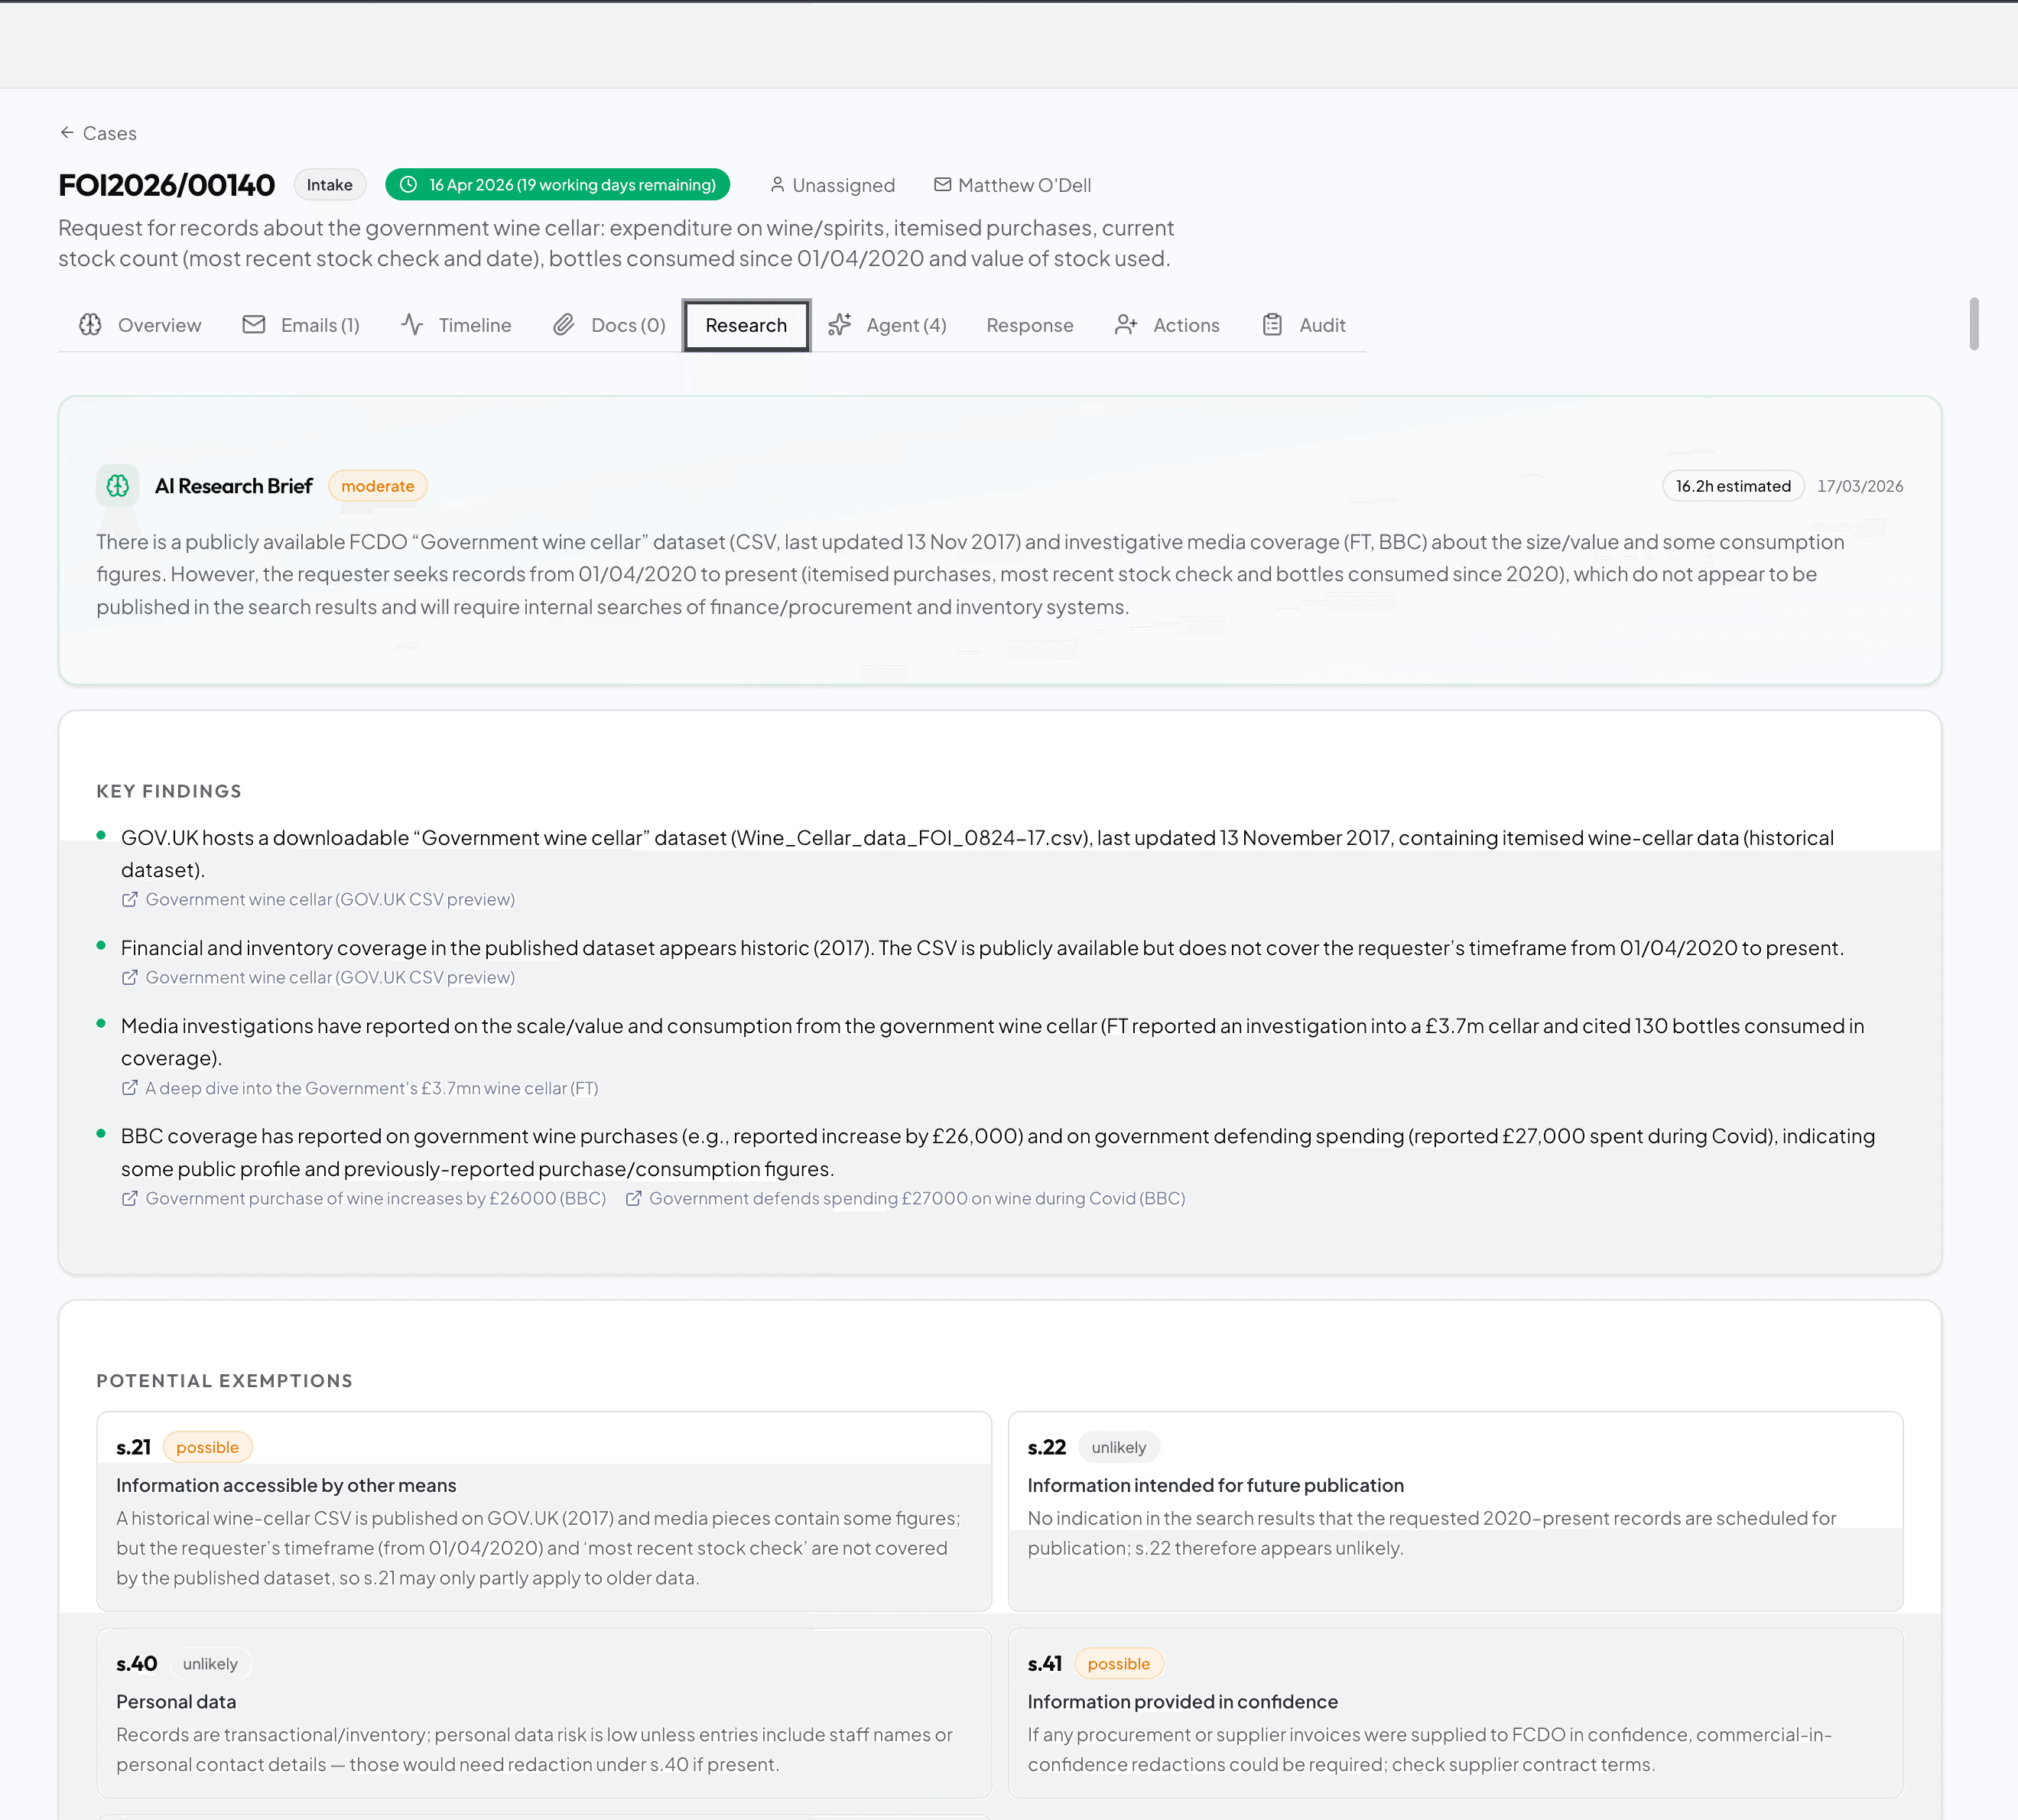Click the Overview tab brain icon
Image resolution: width=2018 pixels, height=1820 pixels.
tap(91, 325)
